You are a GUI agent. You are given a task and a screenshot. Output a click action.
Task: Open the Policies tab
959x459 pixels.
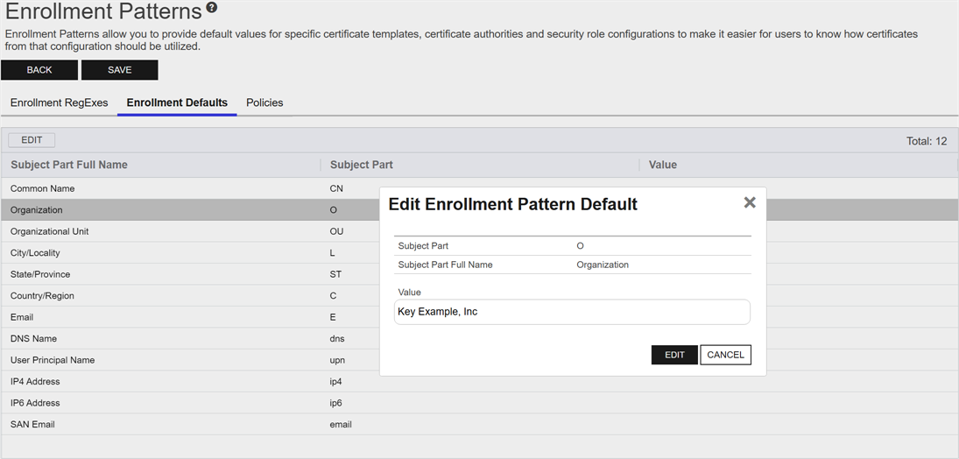(264, 102)
